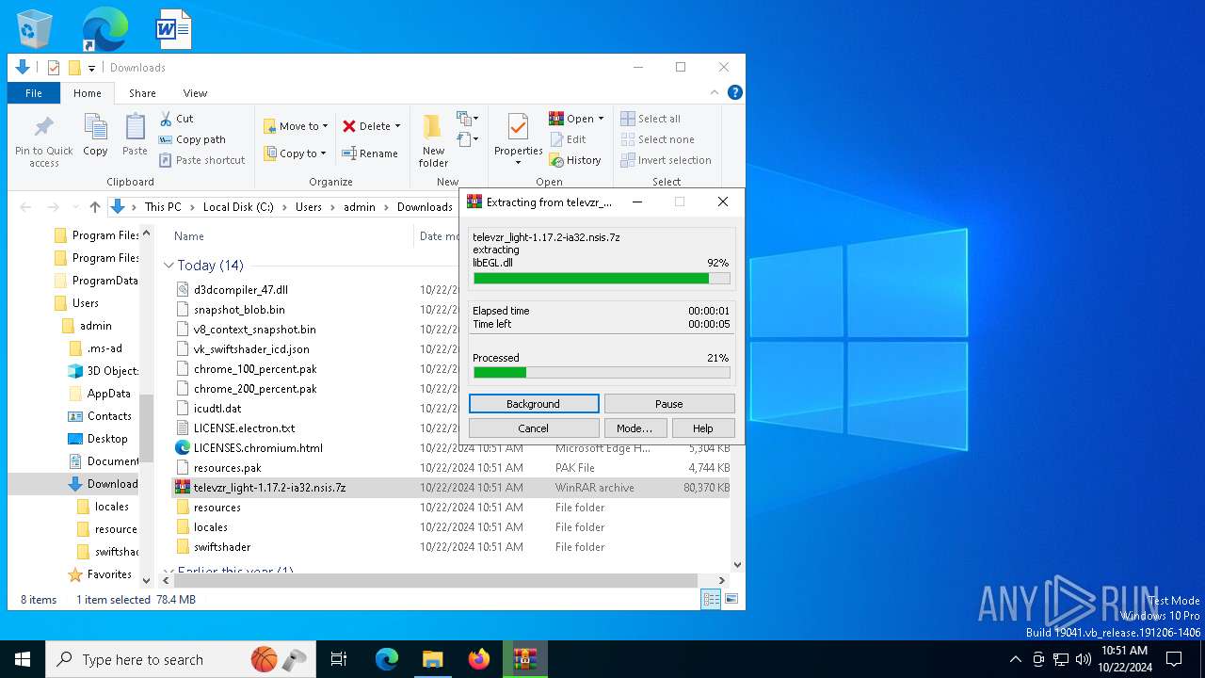Show hidden system tray icons

1015,659
